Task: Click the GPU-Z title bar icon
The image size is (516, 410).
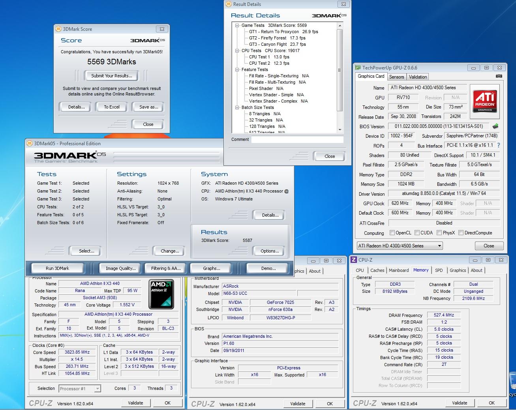Action: (x=358, y=67)
